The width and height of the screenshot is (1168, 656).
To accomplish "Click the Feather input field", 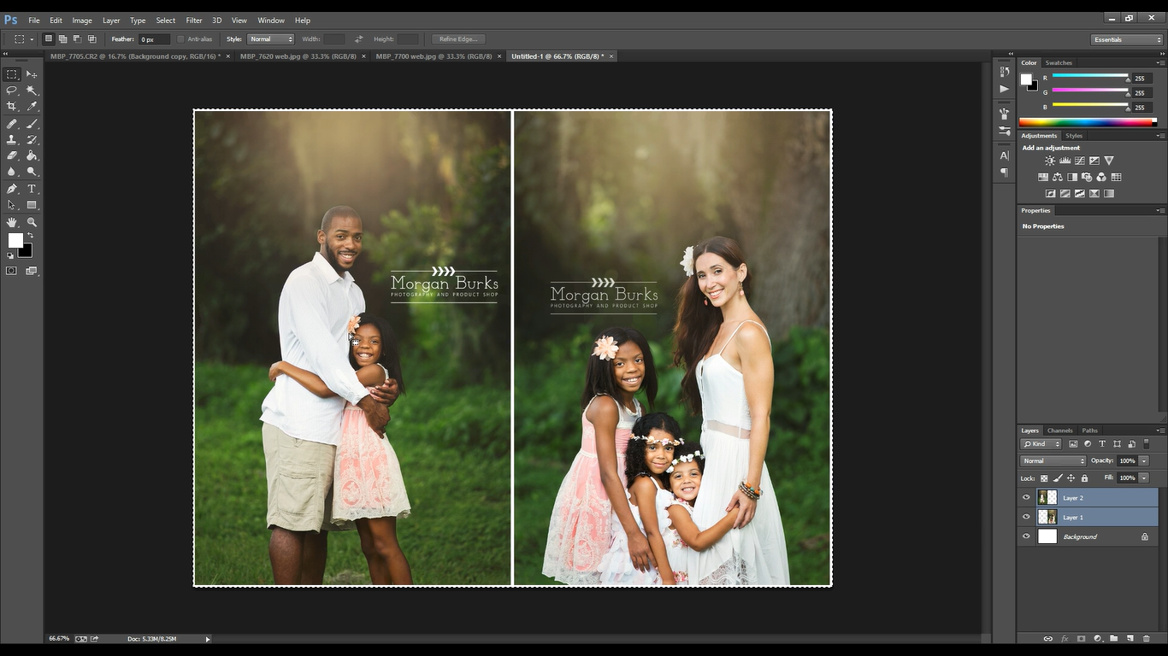I will [155, 39].
